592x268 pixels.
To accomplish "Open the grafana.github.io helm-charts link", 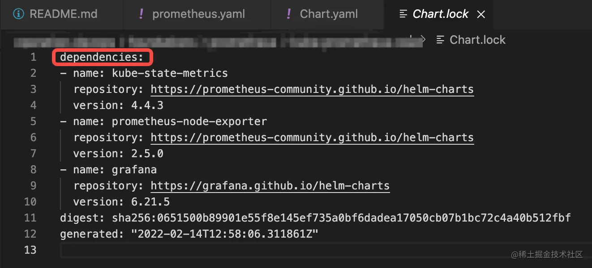I will point(270,186).
